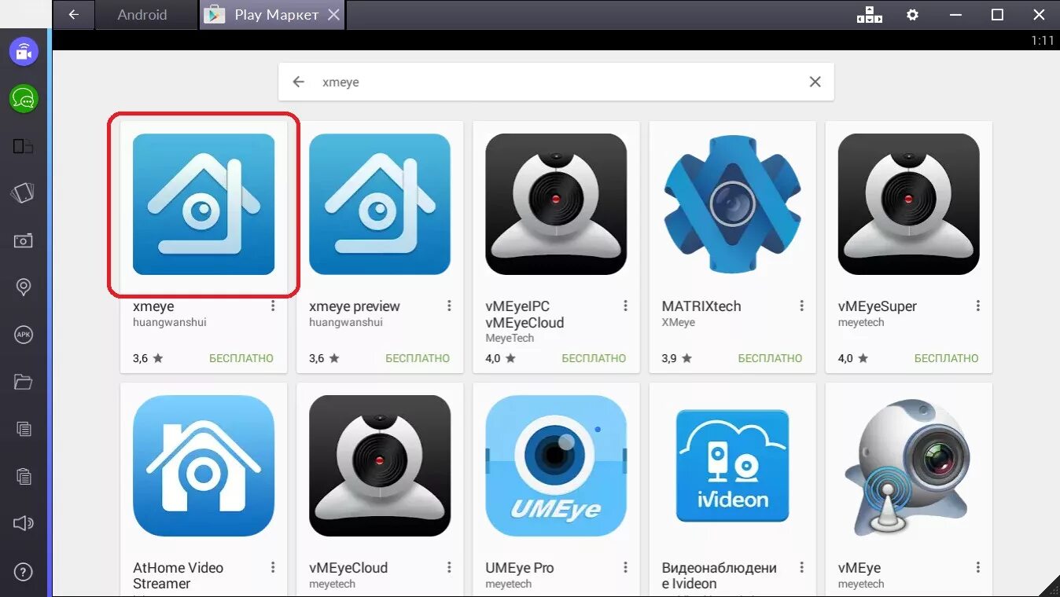This screenshot has height=597, width=1060.
Task: Open the vMEyeSuper app icon
Action: (x=909, y=204)
